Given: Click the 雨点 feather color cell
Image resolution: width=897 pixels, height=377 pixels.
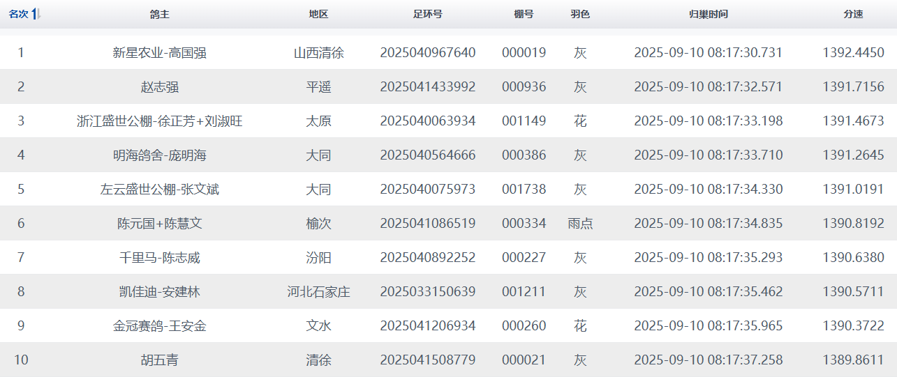Looking at the screenshot, I should pyautogui.click(x=579, y=224).
